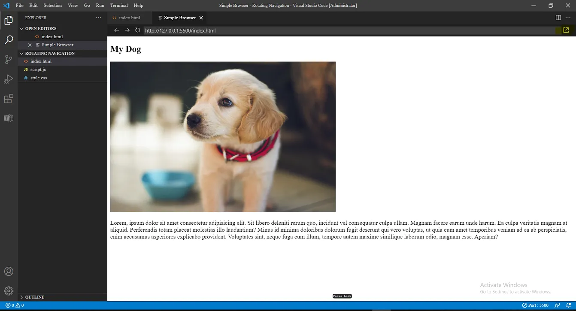Open index.html in Rotating Navigation folder
This screenshot has width=576, height=311.
pos(62,61)
